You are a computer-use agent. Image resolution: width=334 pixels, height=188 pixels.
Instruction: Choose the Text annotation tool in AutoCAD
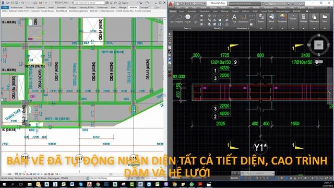234,18
